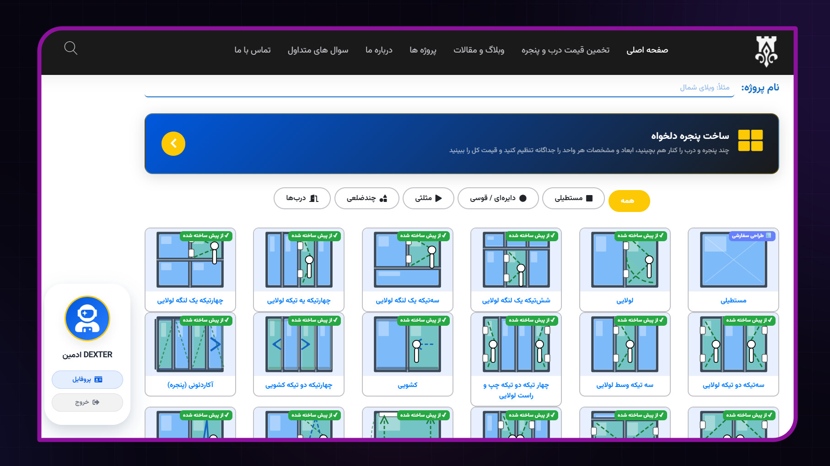
Task: Select the کشویی sliding window image
Action: [x=407, y=344]
